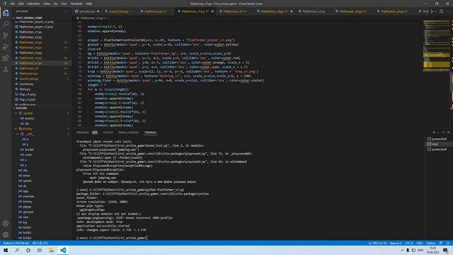
Task: Open the Run menu
Action: pyautogui.click(x=64, y=4)
